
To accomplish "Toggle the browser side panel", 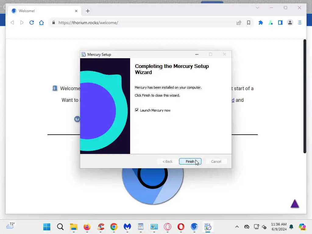I will [x=280, y=23].
